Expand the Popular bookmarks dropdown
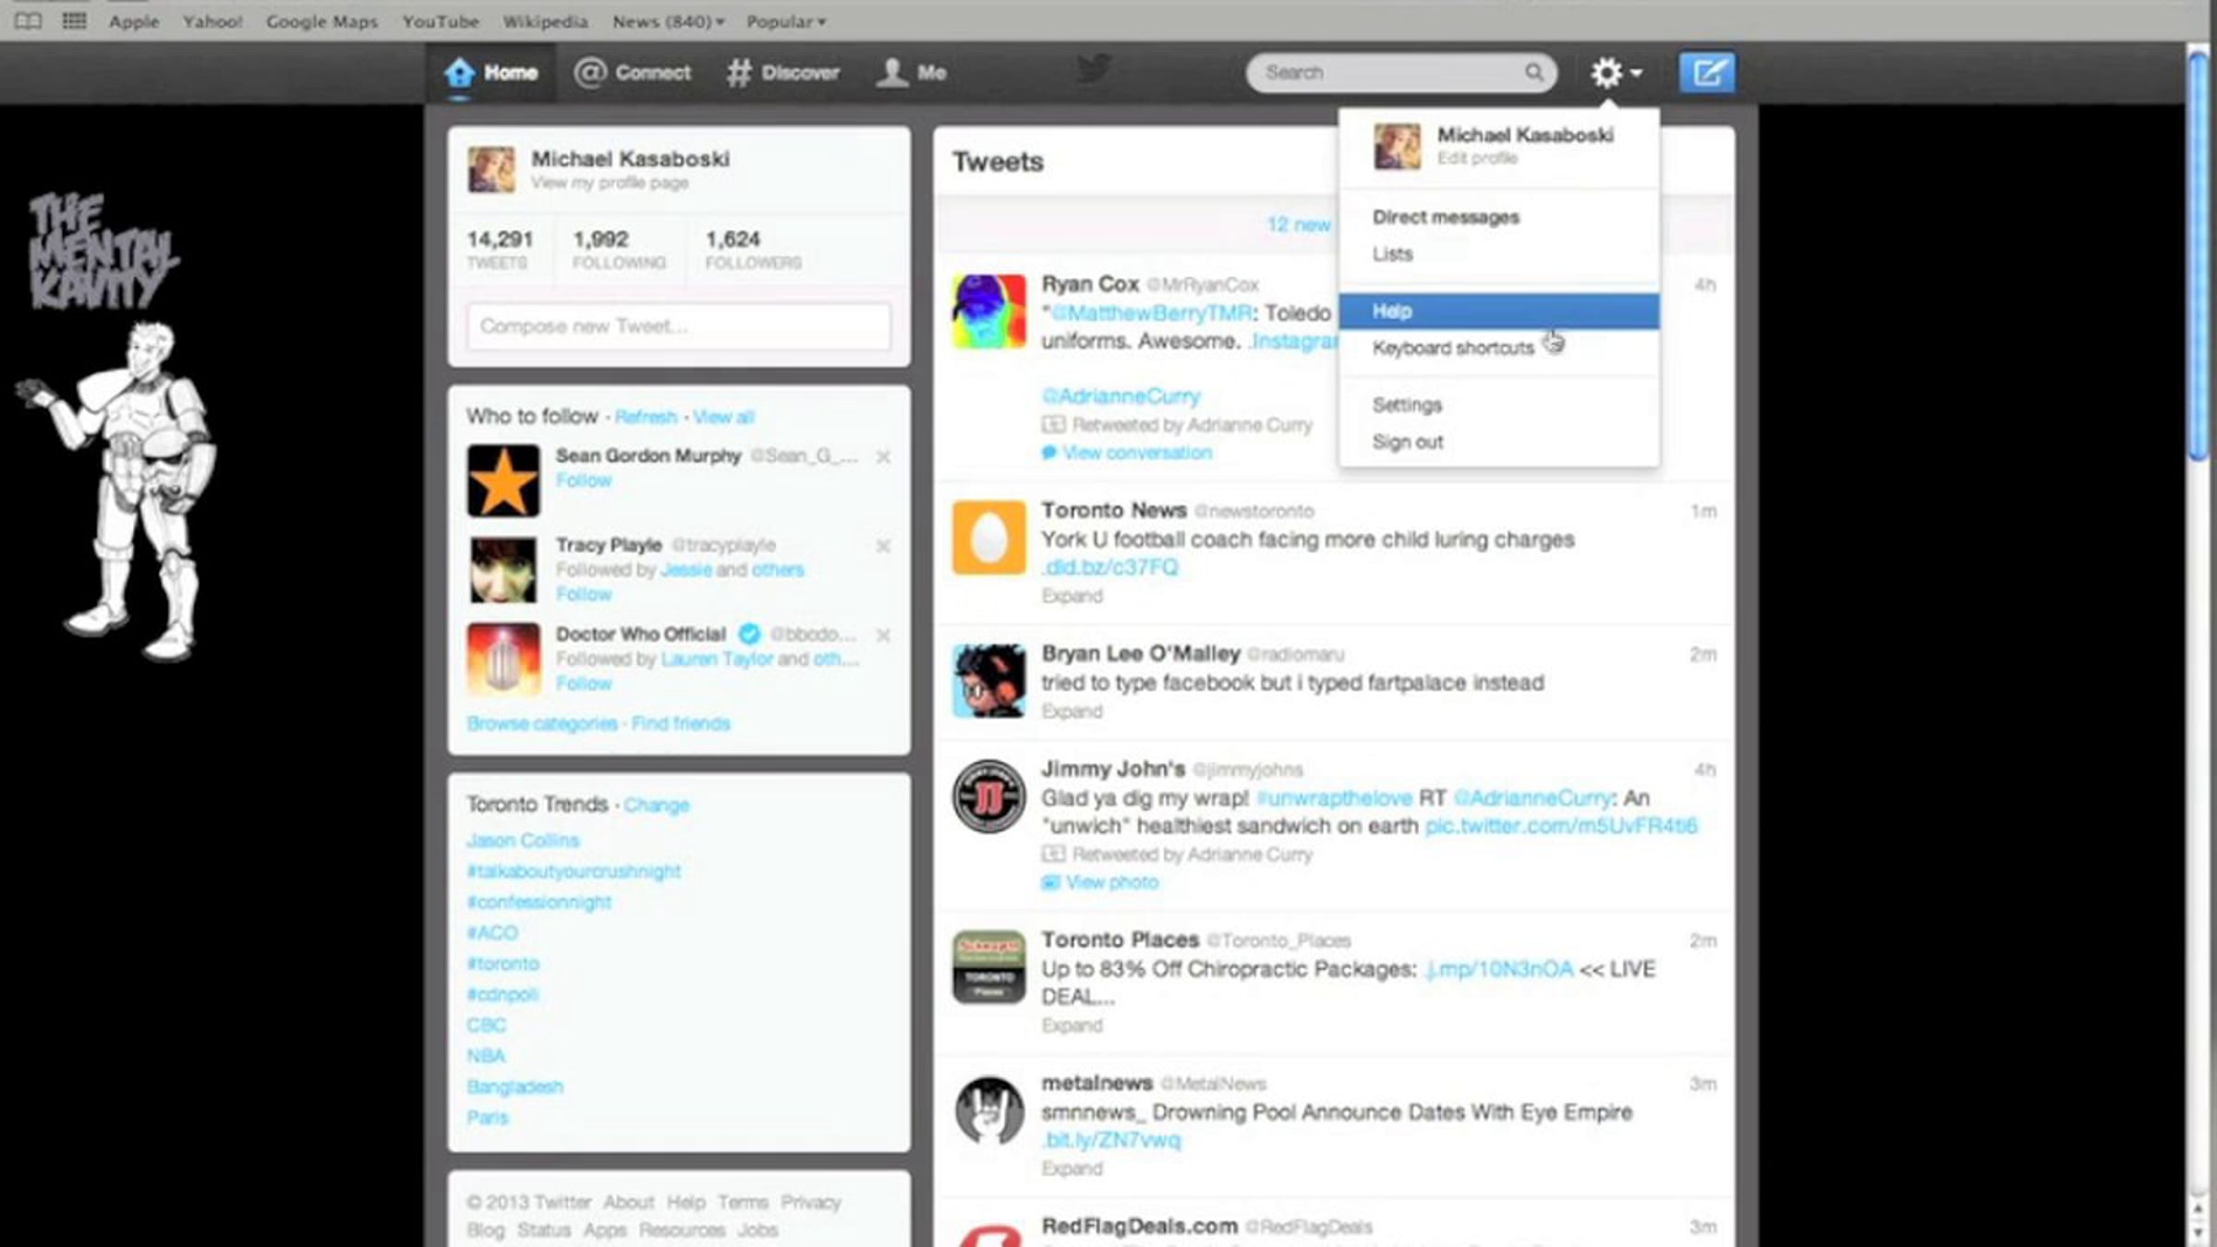Screen dimensions: 2217x1247 [x=785, y=21]
